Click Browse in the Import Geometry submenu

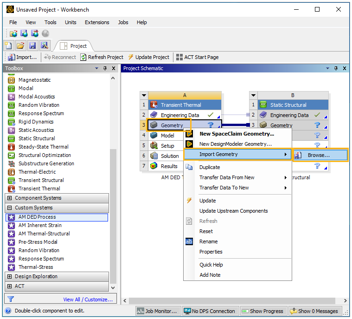320,155
